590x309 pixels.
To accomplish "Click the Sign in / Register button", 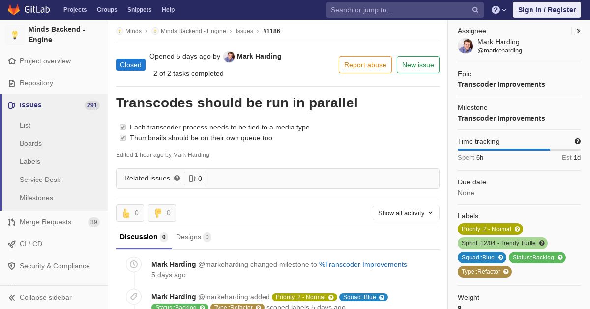I will [x=547, y=10].
